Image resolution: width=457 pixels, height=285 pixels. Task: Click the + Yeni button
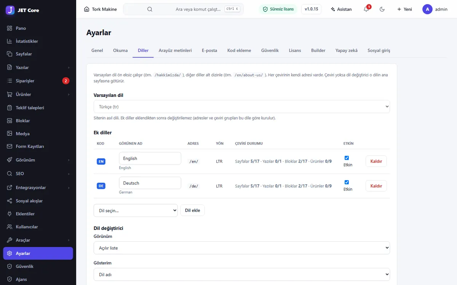coord(404,9)
